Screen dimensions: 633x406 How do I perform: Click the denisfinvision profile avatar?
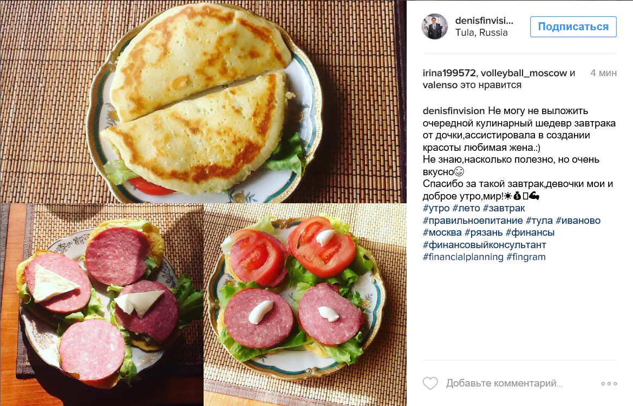pos(435,26)
